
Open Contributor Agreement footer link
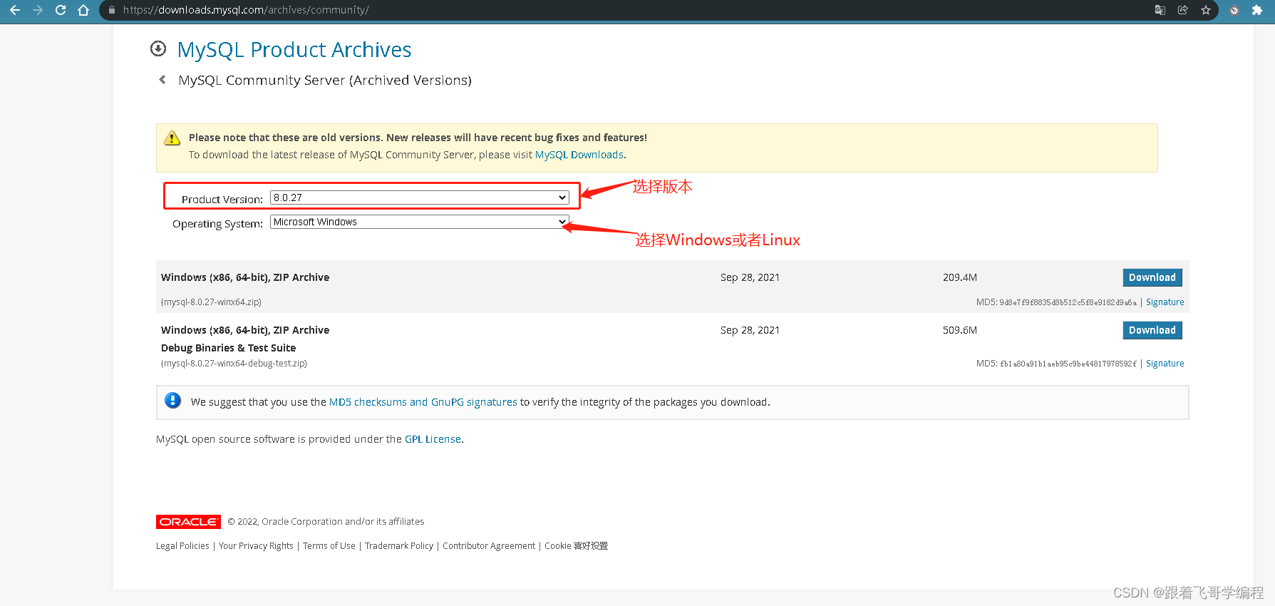click(489, 546)
